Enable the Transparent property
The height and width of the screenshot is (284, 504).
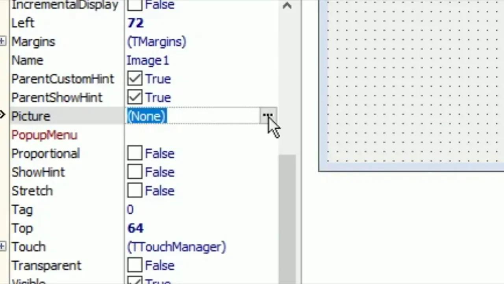click(135, 265)
